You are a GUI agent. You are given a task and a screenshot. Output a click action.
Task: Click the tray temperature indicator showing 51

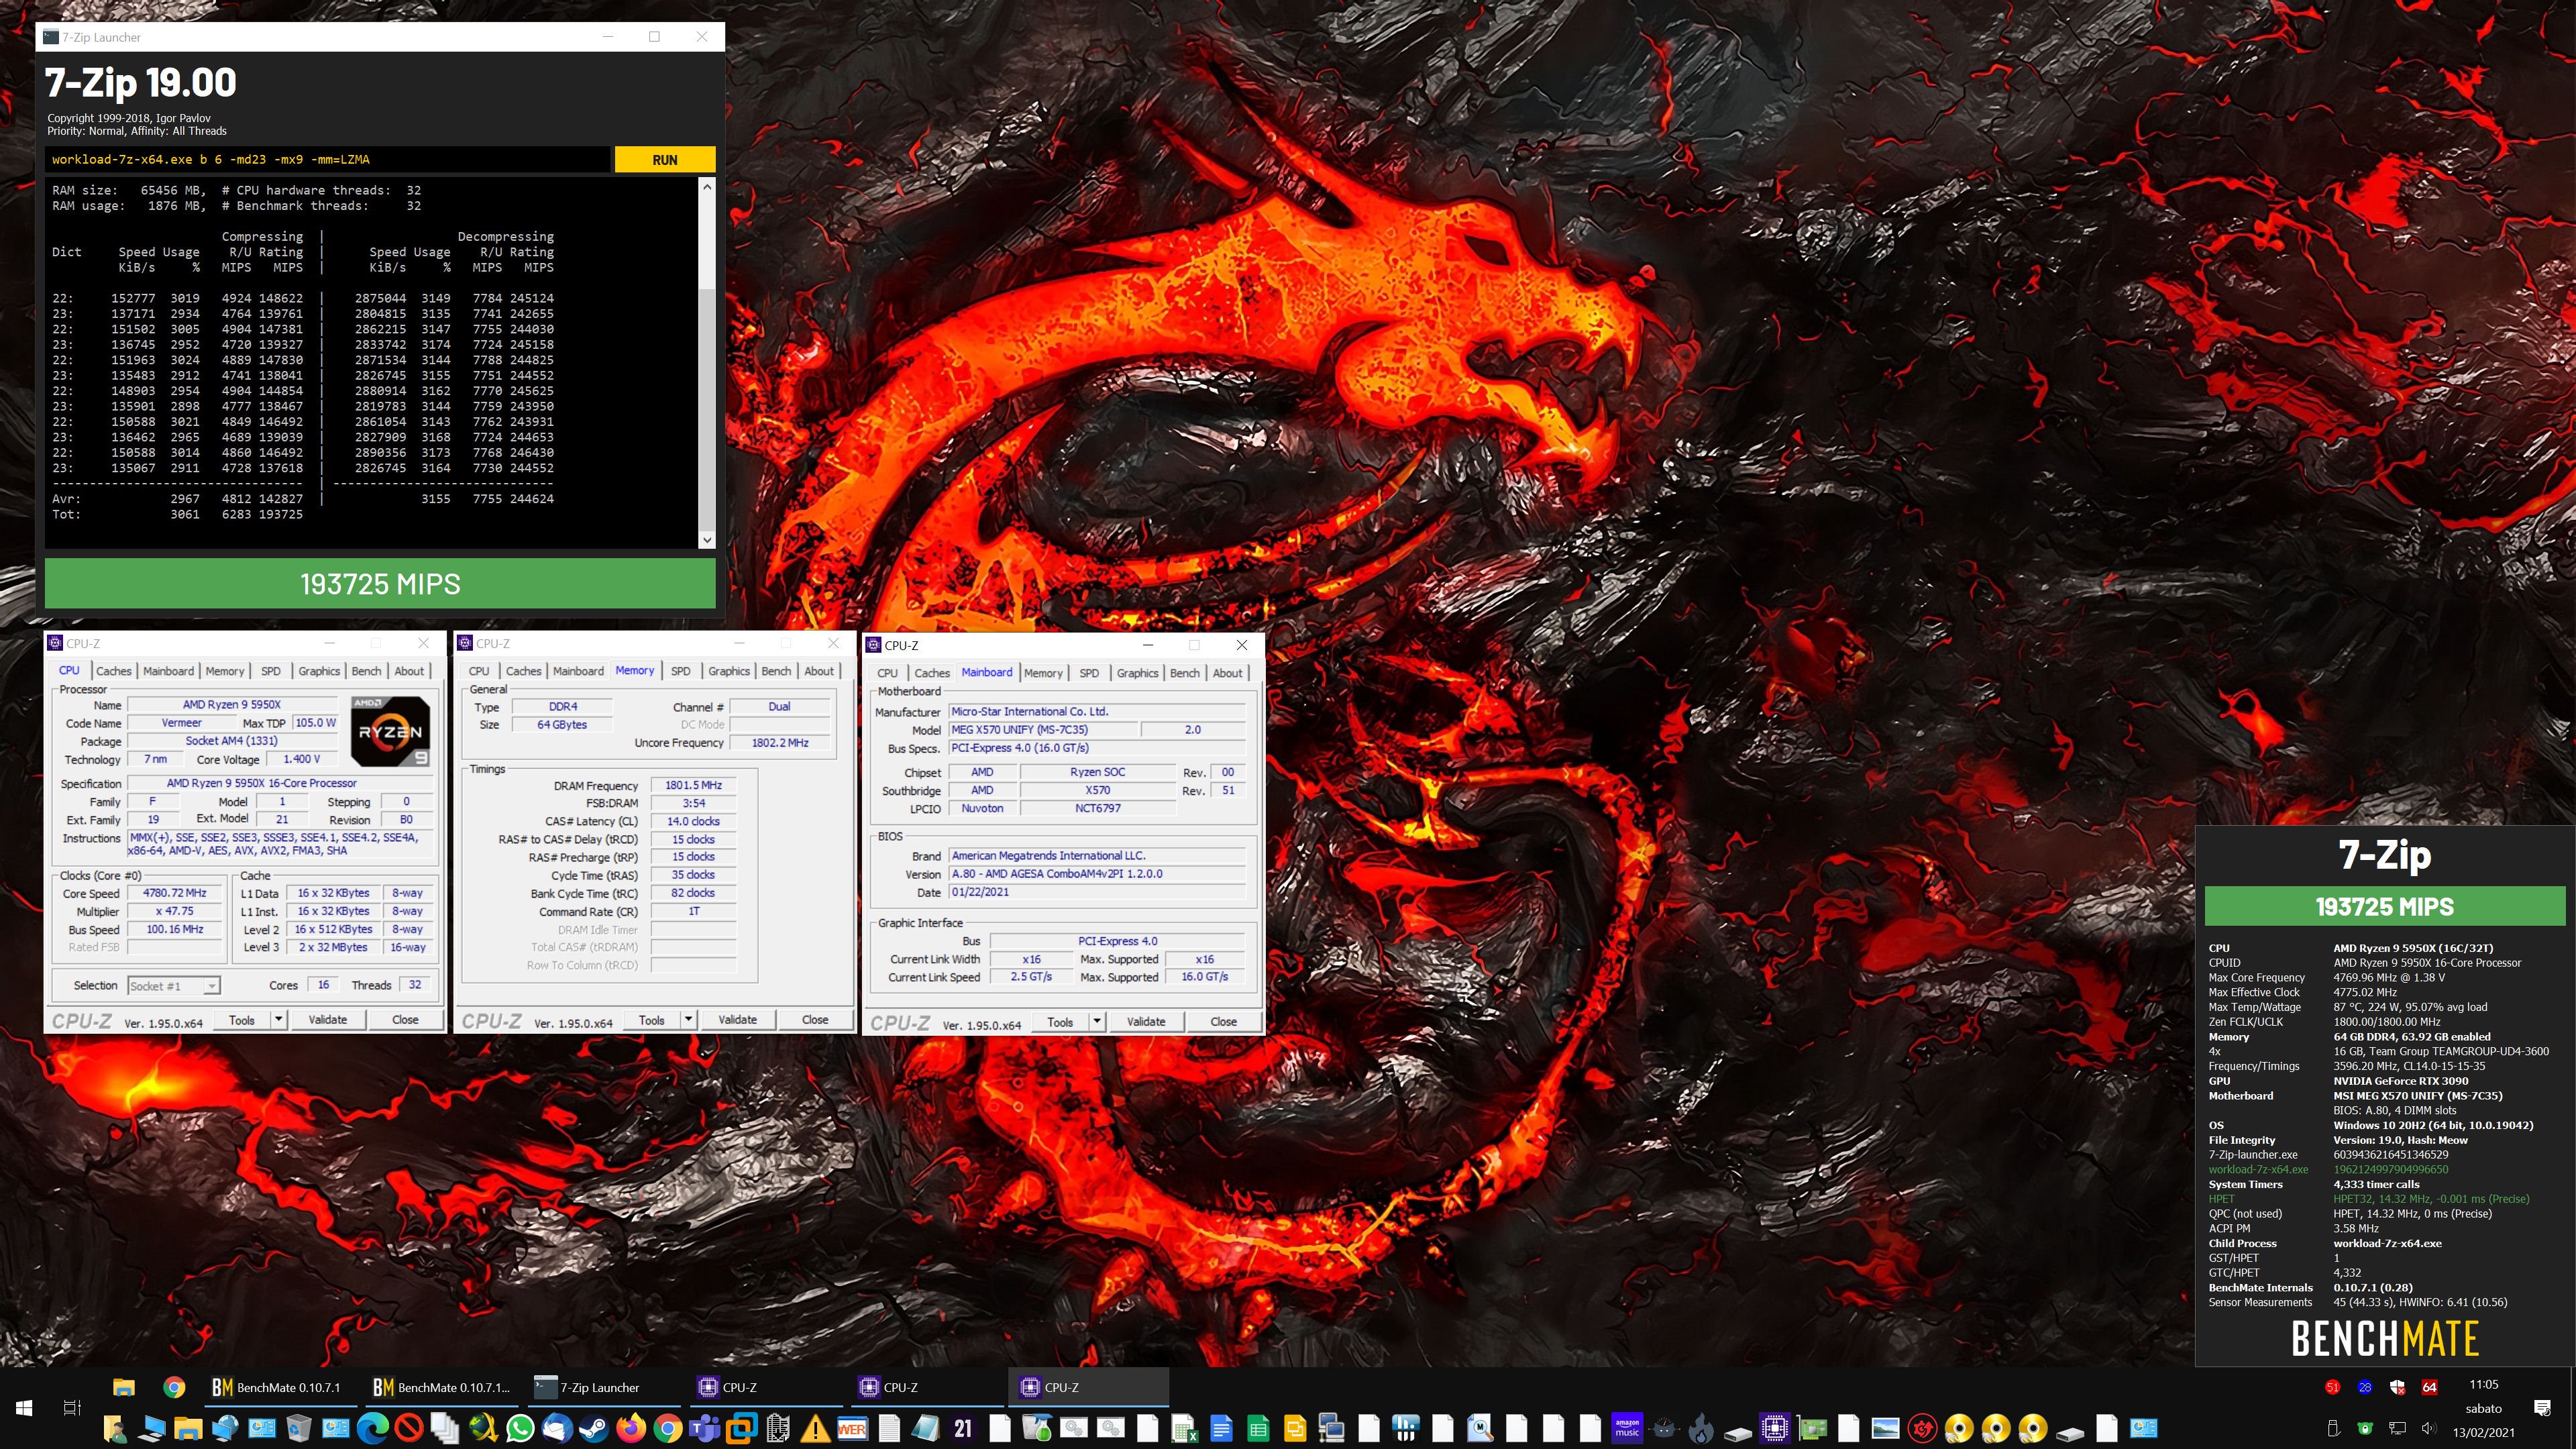coord(2333,1387)
